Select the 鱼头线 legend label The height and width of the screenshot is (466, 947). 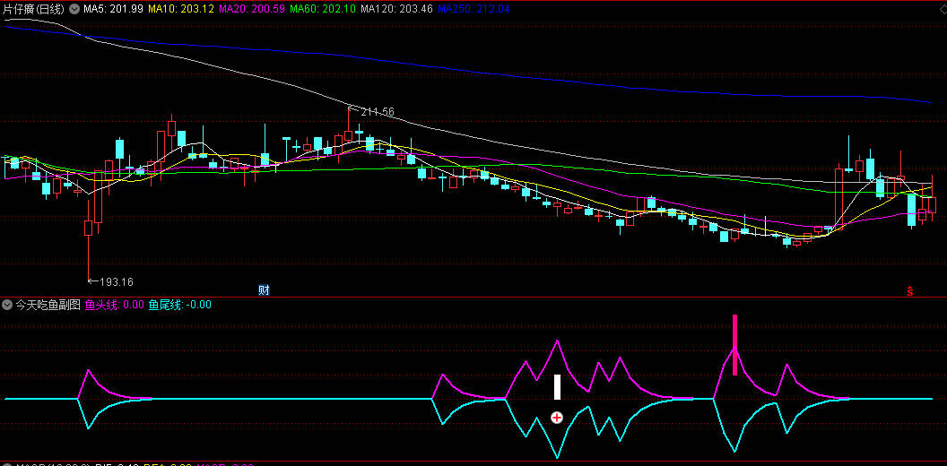(x=114, y=305)
